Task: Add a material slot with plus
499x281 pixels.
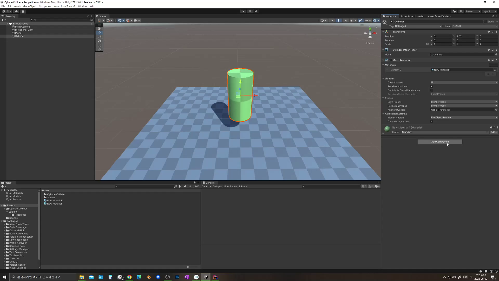Action: coord(488,74)
